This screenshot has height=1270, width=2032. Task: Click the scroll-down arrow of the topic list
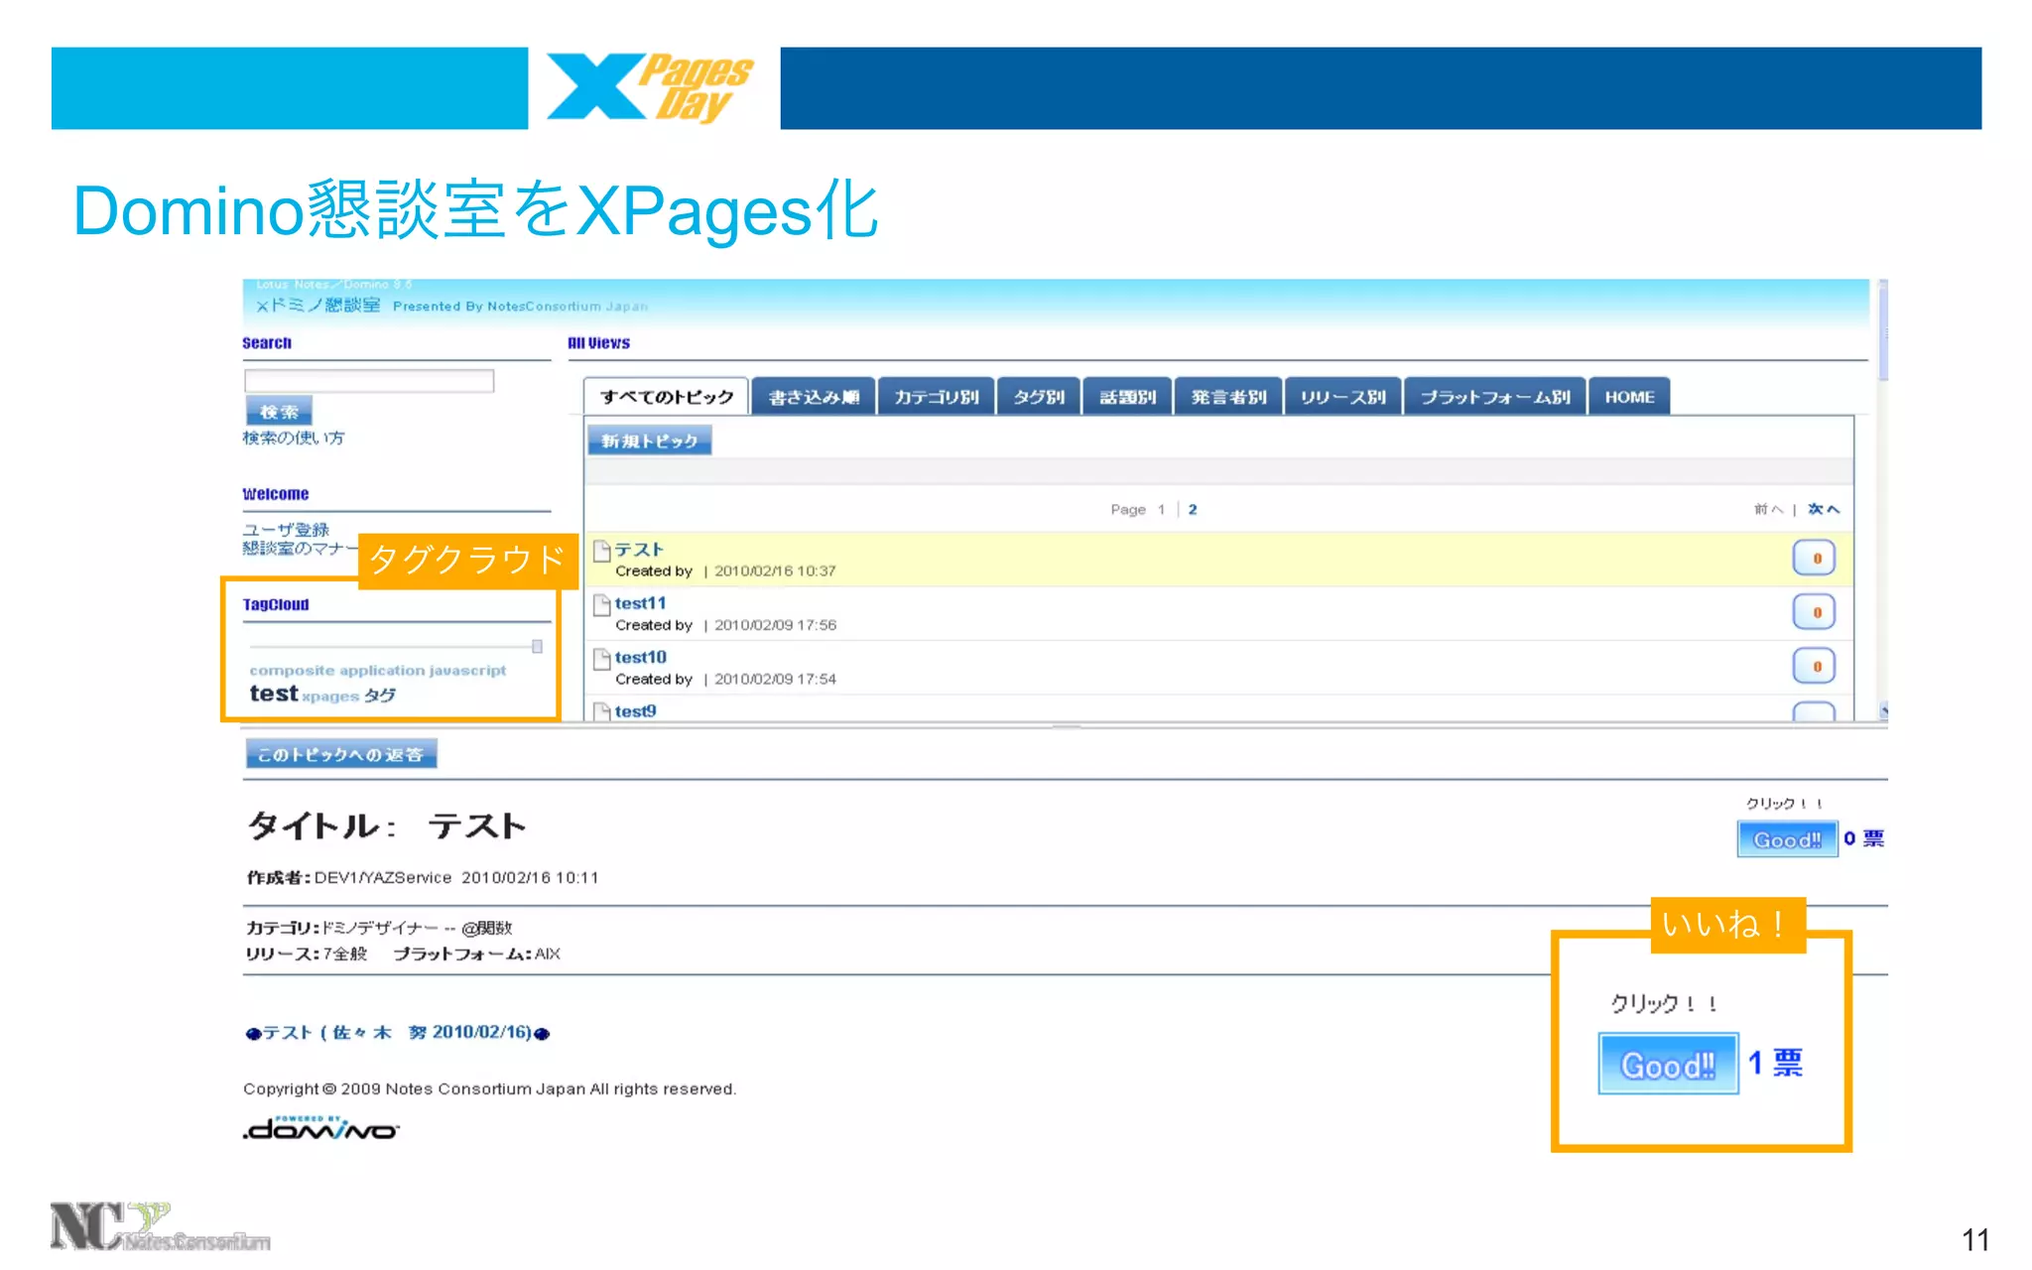point(1882,710)
